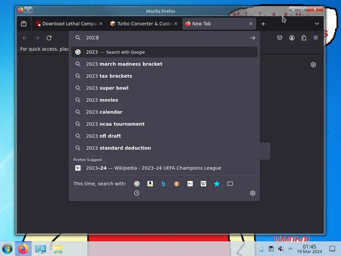Click the Go arrow in the address bar
This screenshot has width=341, height=256.
(252, 38)
